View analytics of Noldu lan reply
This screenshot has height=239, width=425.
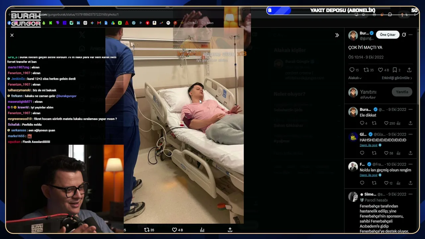coord(398,183)
